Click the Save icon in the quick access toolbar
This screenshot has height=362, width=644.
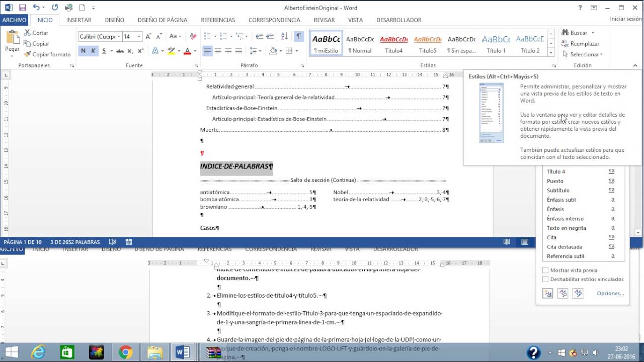[x=23, y=8]
